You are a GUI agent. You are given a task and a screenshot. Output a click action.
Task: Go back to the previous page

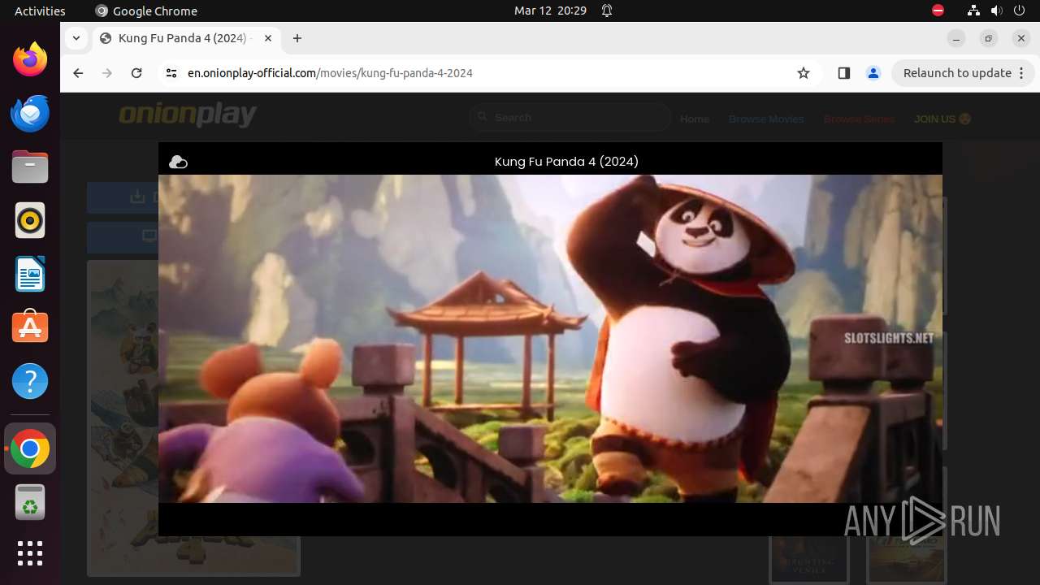pyautogui.click(x=78, y=73)
